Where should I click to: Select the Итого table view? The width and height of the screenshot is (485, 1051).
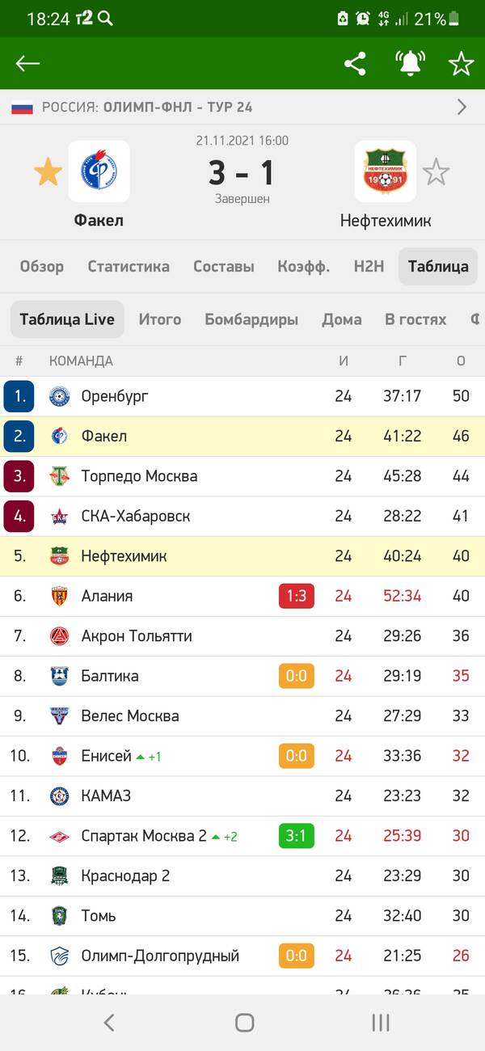click(160, 319)
